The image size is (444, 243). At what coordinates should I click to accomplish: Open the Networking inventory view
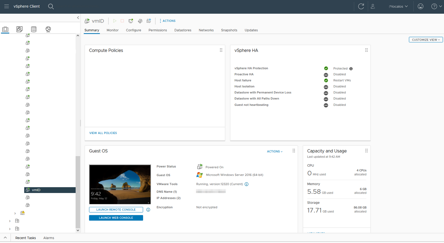point(48,29)
